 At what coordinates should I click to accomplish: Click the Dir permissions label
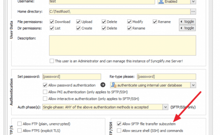[29, 28]
